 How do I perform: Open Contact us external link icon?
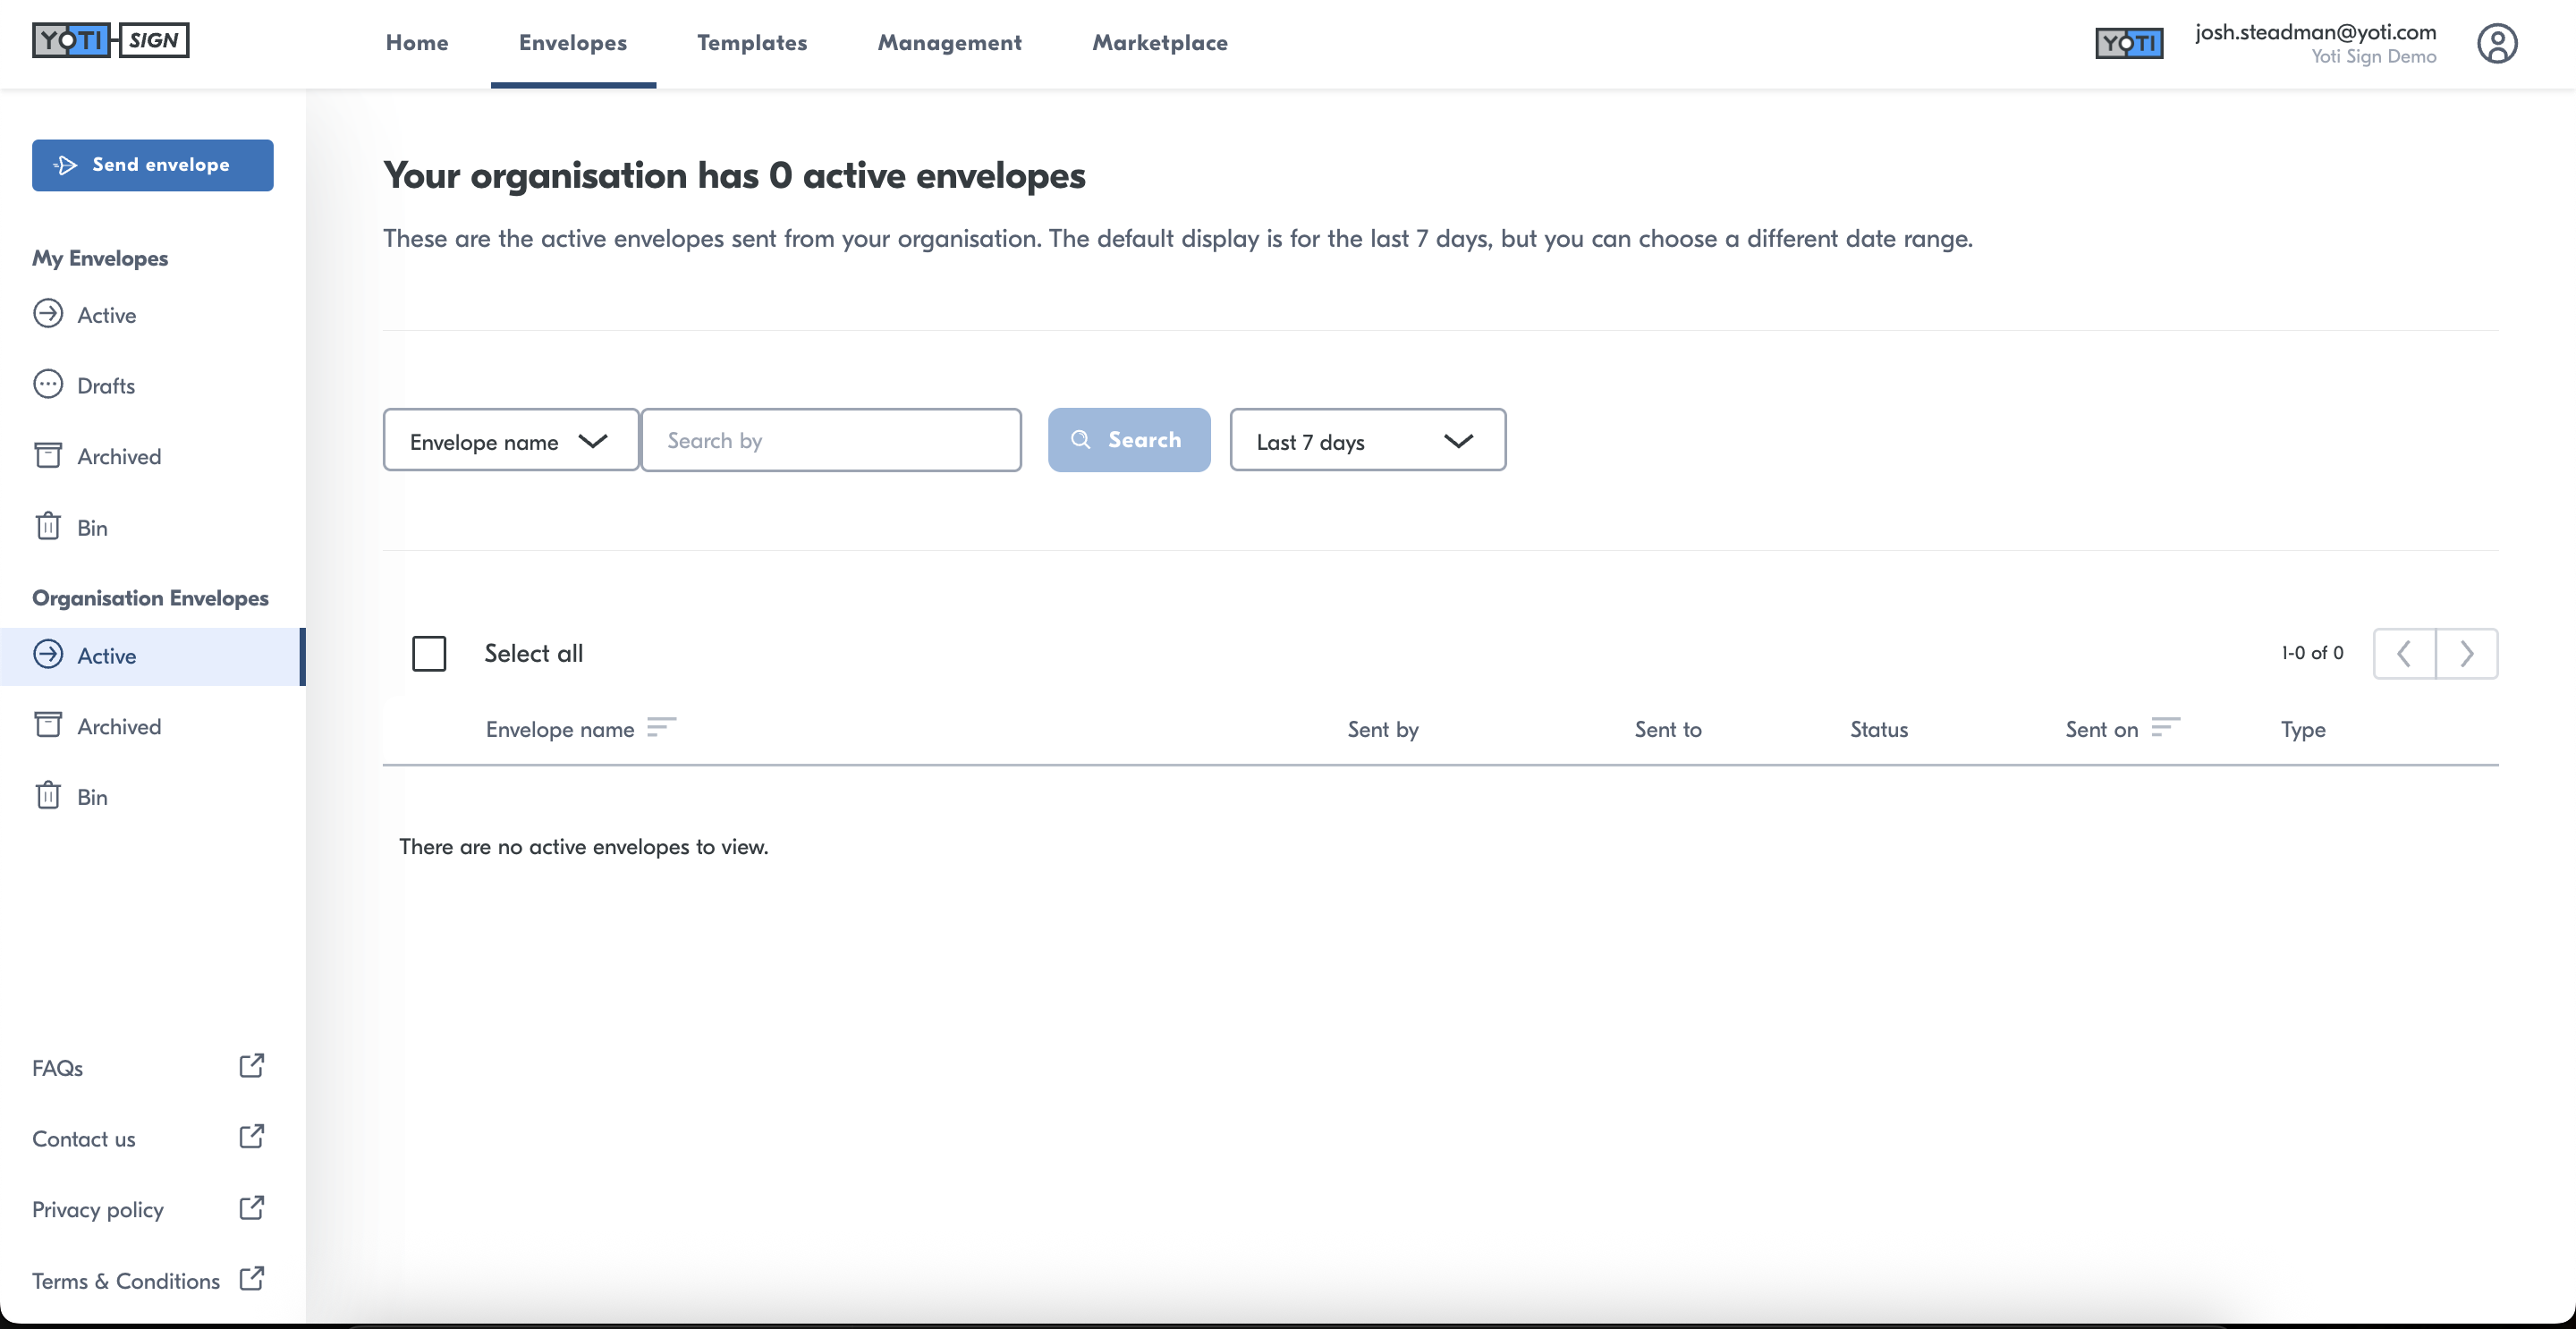point(252,1137)
